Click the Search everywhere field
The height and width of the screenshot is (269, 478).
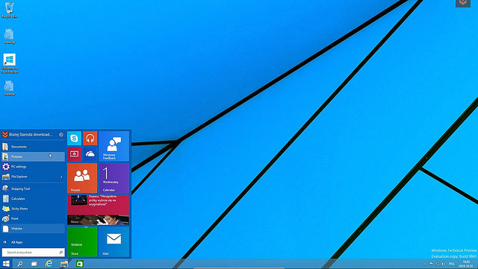coord(33,253)
